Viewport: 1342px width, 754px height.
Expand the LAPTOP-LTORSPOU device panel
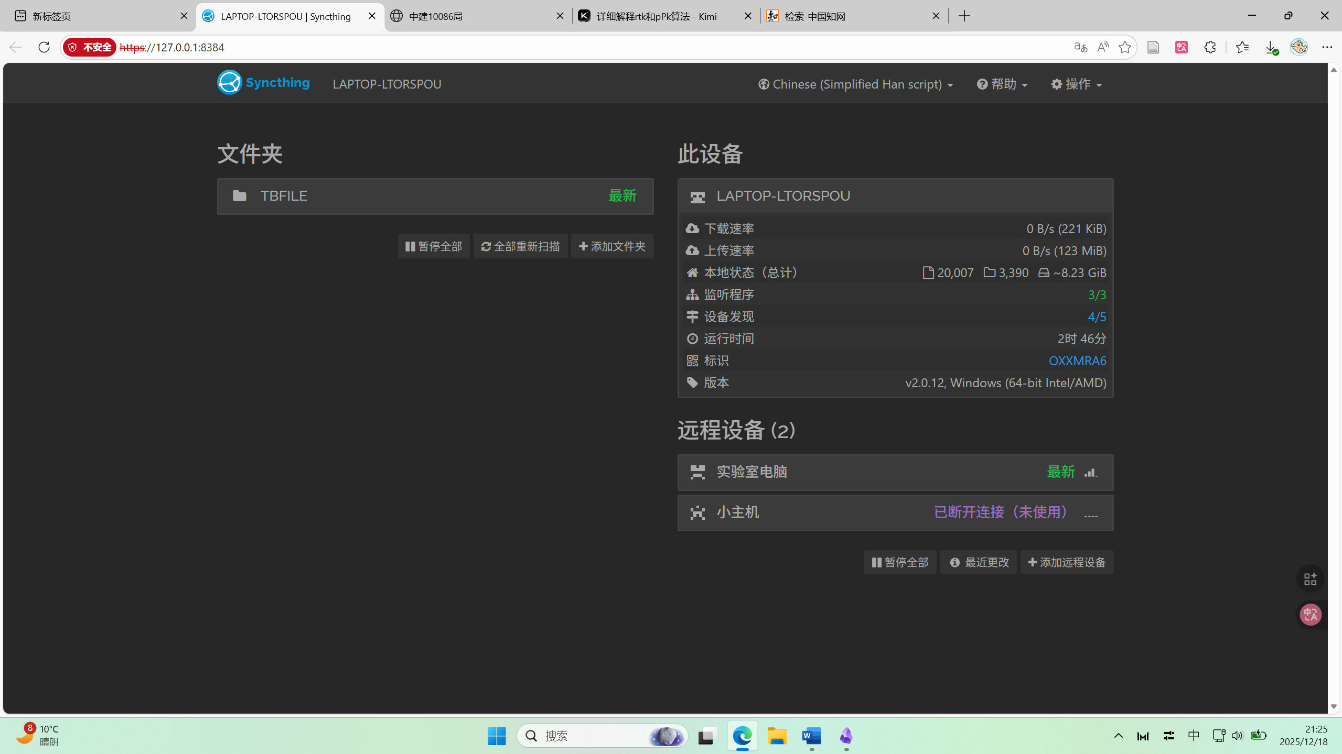(x=895, y=196)
